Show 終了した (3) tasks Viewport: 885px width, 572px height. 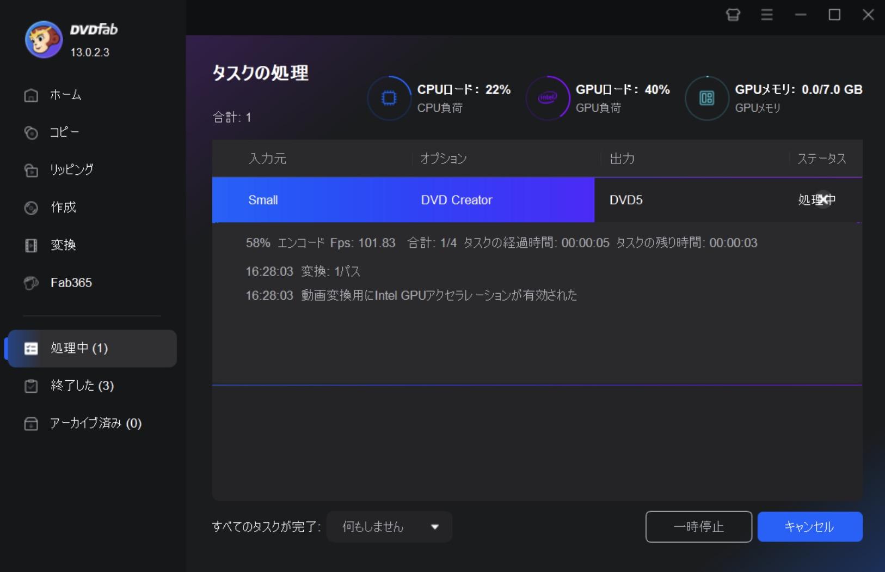point(82,386)
